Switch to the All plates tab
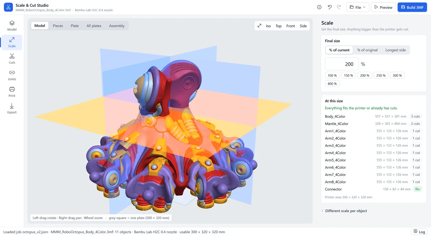Screen dimensions: 431x236 94,26
